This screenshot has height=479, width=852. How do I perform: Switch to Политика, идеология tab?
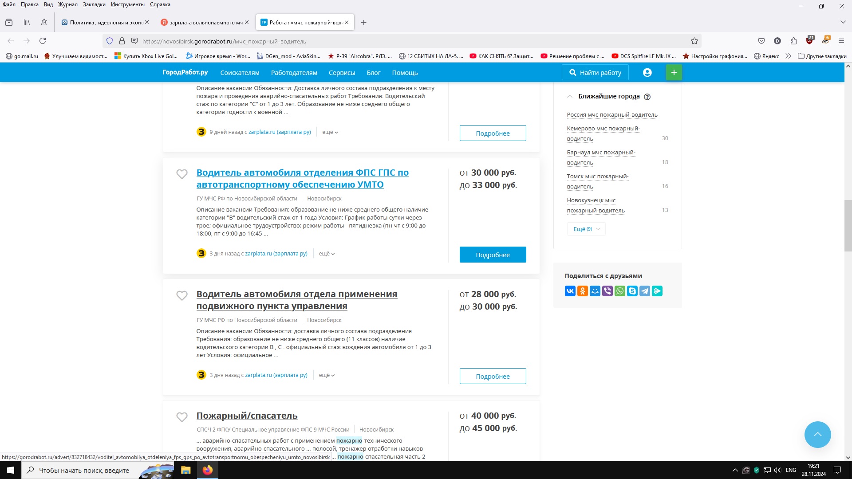106,23
